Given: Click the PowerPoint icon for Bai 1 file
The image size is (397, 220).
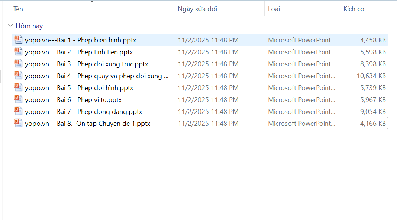Looking at the screenshot, I should click(x=18, y=40).
